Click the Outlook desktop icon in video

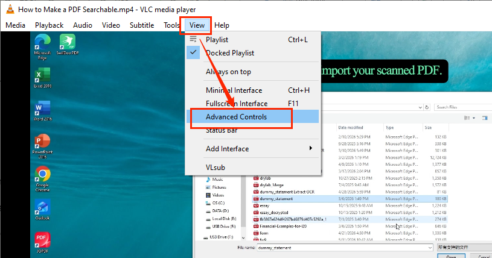tap(42, 210)
